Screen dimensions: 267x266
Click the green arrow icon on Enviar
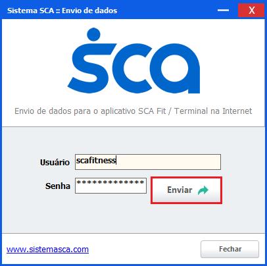(x=203, y=190)
